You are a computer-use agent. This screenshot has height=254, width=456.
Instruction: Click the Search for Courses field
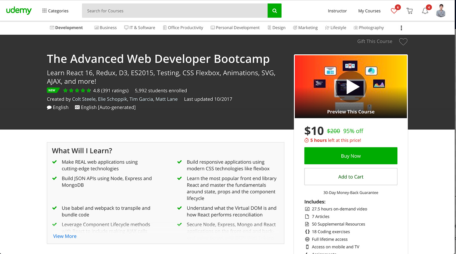coord(175,11)
